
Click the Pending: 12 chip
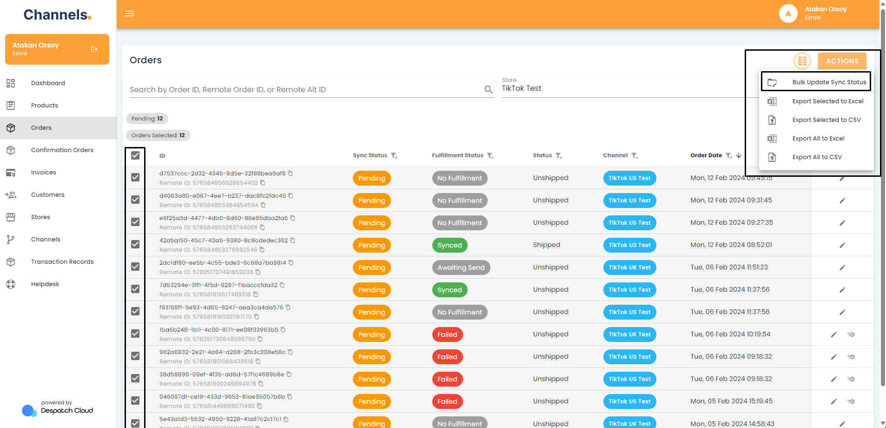tap(147, 119)
